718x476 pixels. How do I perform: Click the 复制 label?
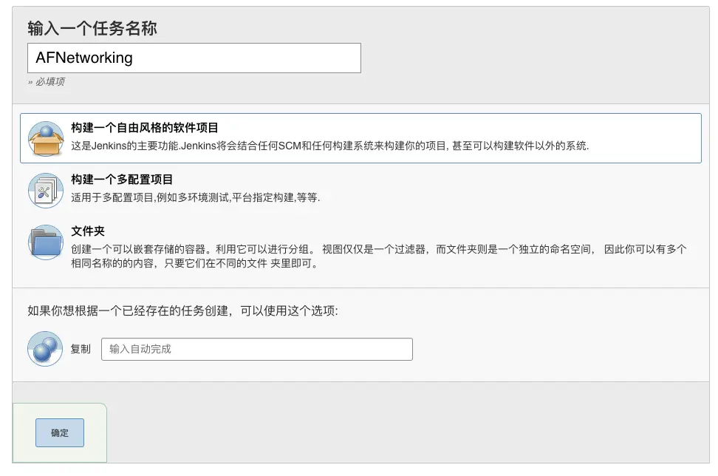point(81,349)
